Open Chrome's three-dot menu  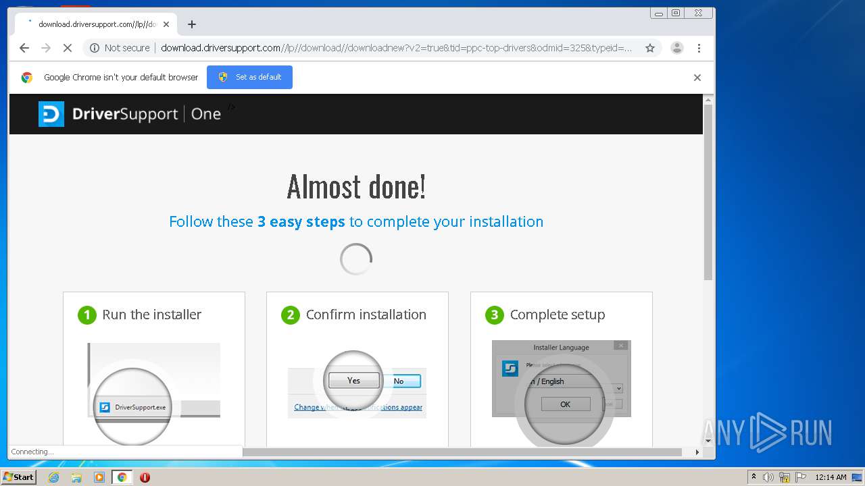[x=699, y=48]
